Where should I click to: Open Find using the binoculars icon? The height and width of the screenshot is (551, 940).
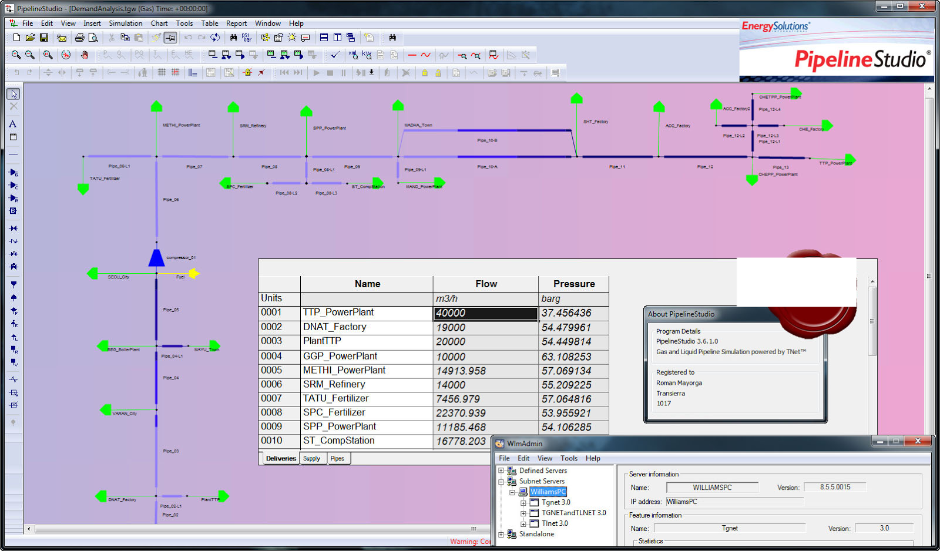(233, 37)
